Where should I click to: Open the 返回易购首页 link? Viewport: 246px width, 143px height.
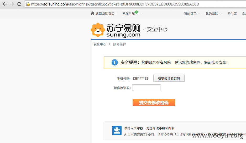click(105, 14)
